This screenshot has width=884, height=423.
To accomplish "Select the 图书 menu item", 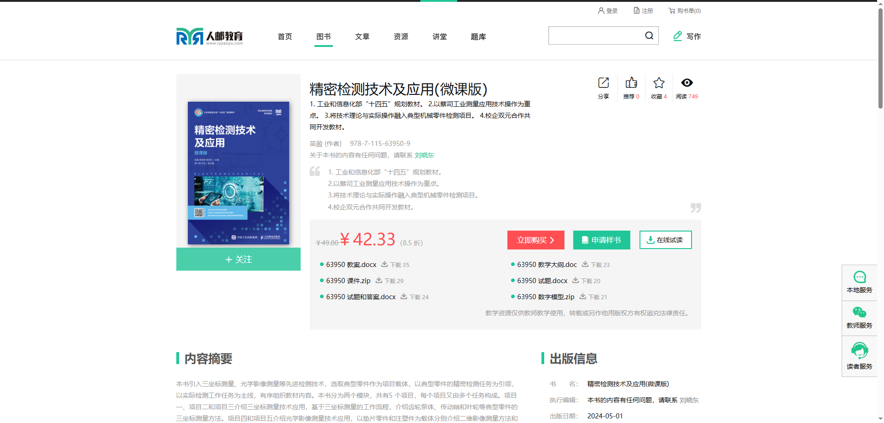I will (x=324, y=36).
